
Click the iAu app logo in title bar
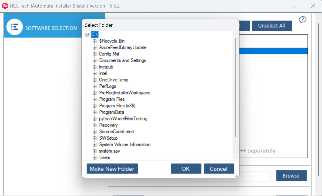point(5,6)
